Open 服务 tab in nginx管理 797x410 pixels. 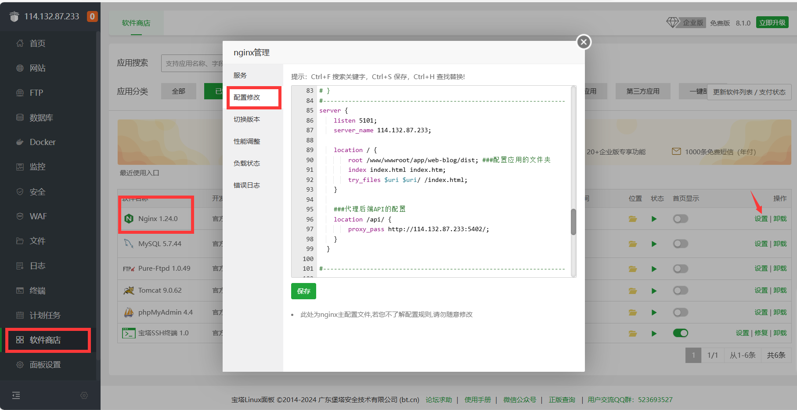240,76
